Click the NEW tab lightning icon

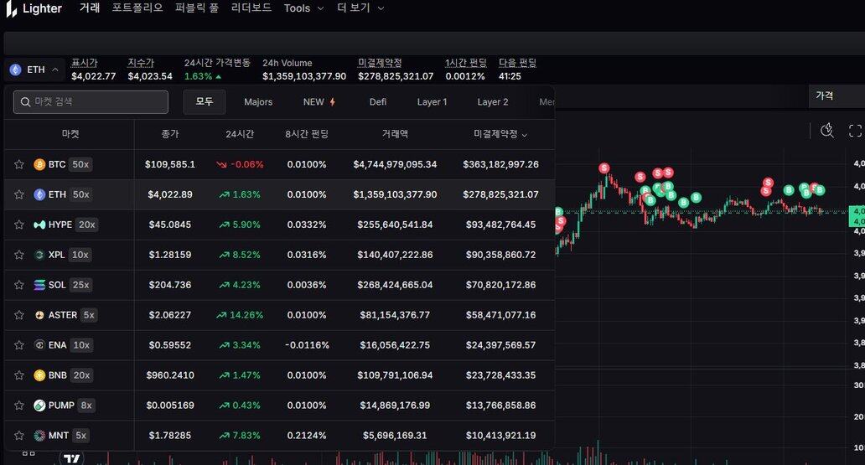(x=332, y=102)
